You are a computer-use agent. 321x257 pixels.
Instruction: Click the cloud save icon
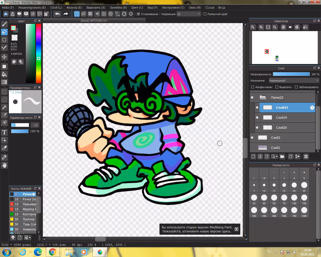pyautogui.click(x=6, y=14)
